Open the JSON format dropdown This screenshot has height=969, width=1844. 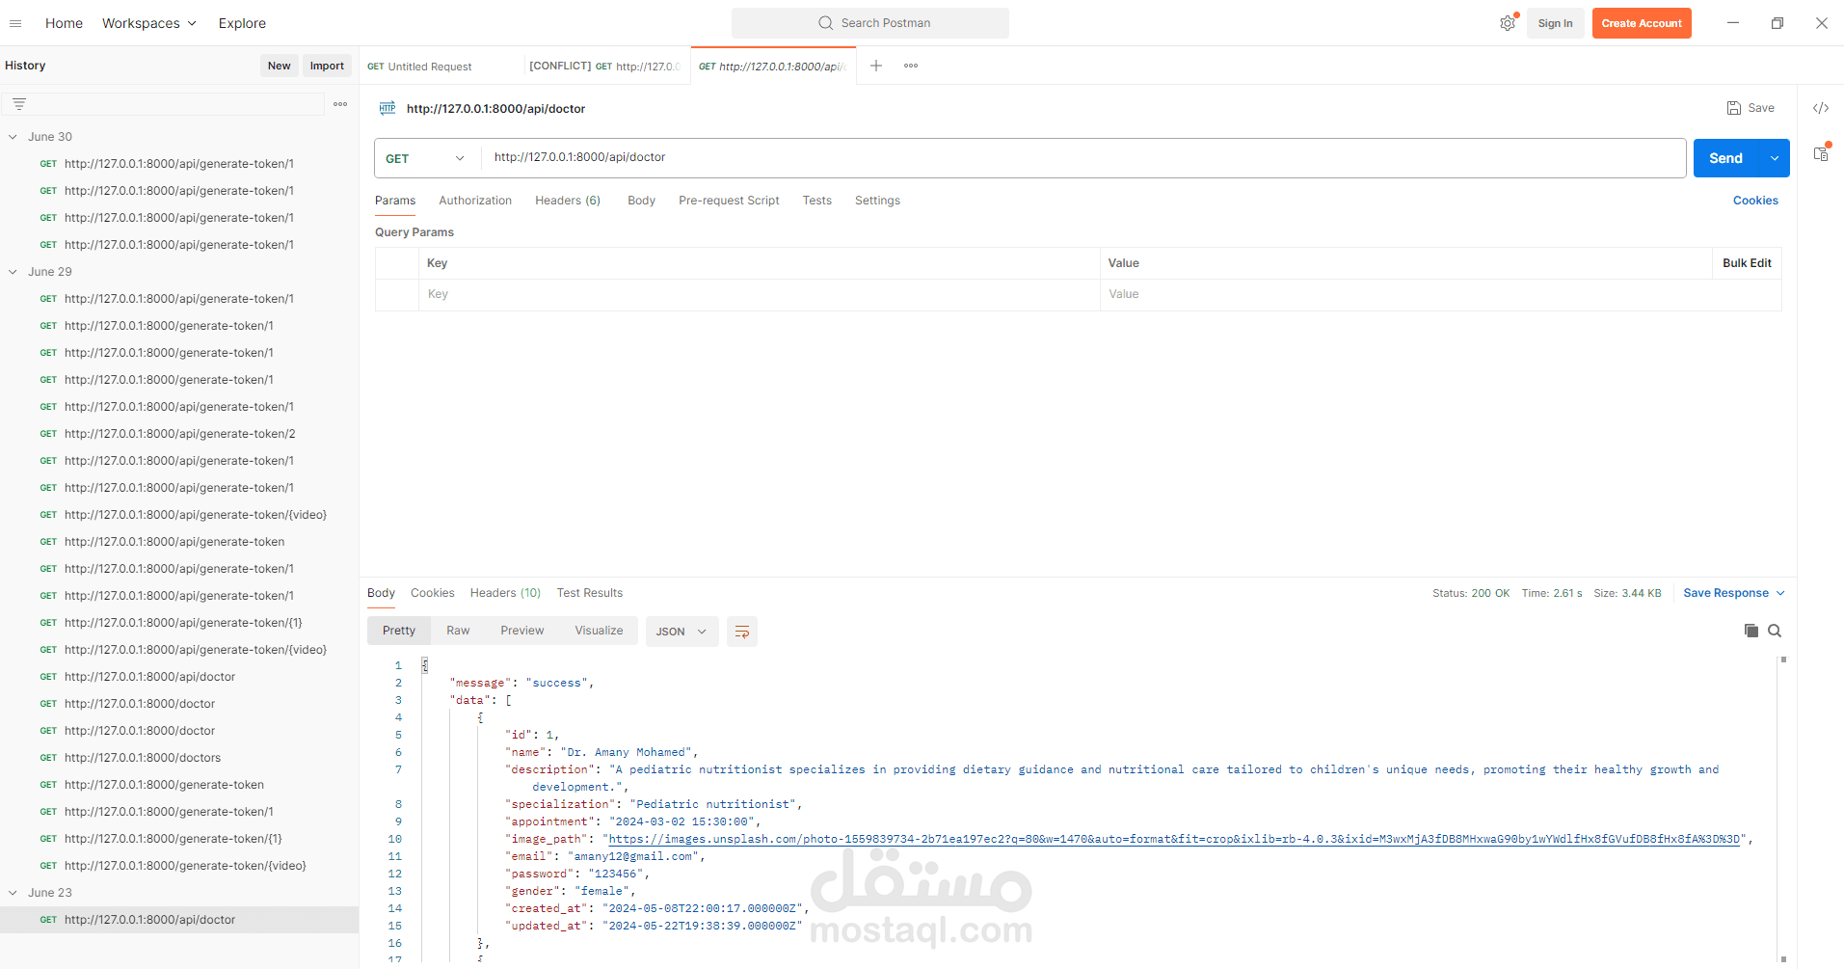click(x=681, y=632)
